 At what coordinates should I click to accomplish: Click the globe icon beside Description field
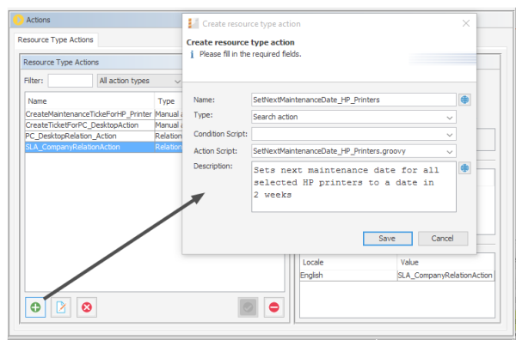[464, 168]
